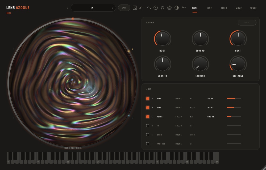Change line C mode EUCLID
Screen dimensions: 266x170
point(178,117)
